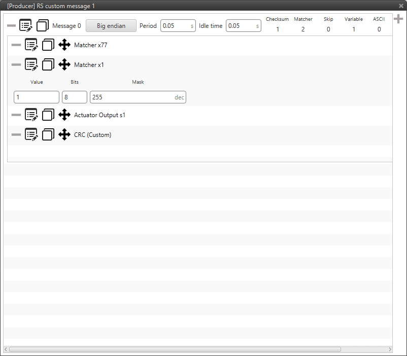Focus the Value field containing 1

coord(37,97)
